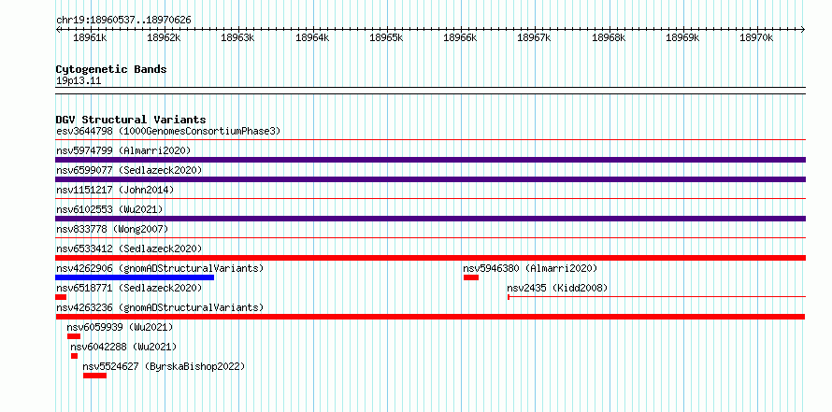The image size is (832, 412).
Task: Click the DGV Structural Variants track title
Action: [131, 120]
